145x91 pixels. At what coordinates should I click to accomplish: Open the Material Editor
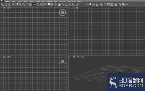116,5
